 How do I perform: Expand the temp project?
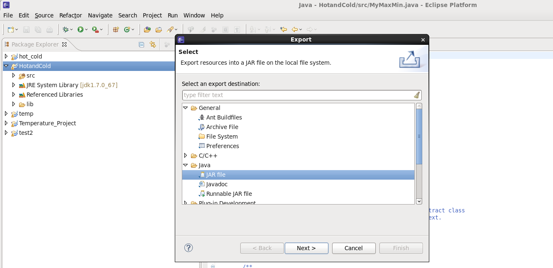coord(6,114)
